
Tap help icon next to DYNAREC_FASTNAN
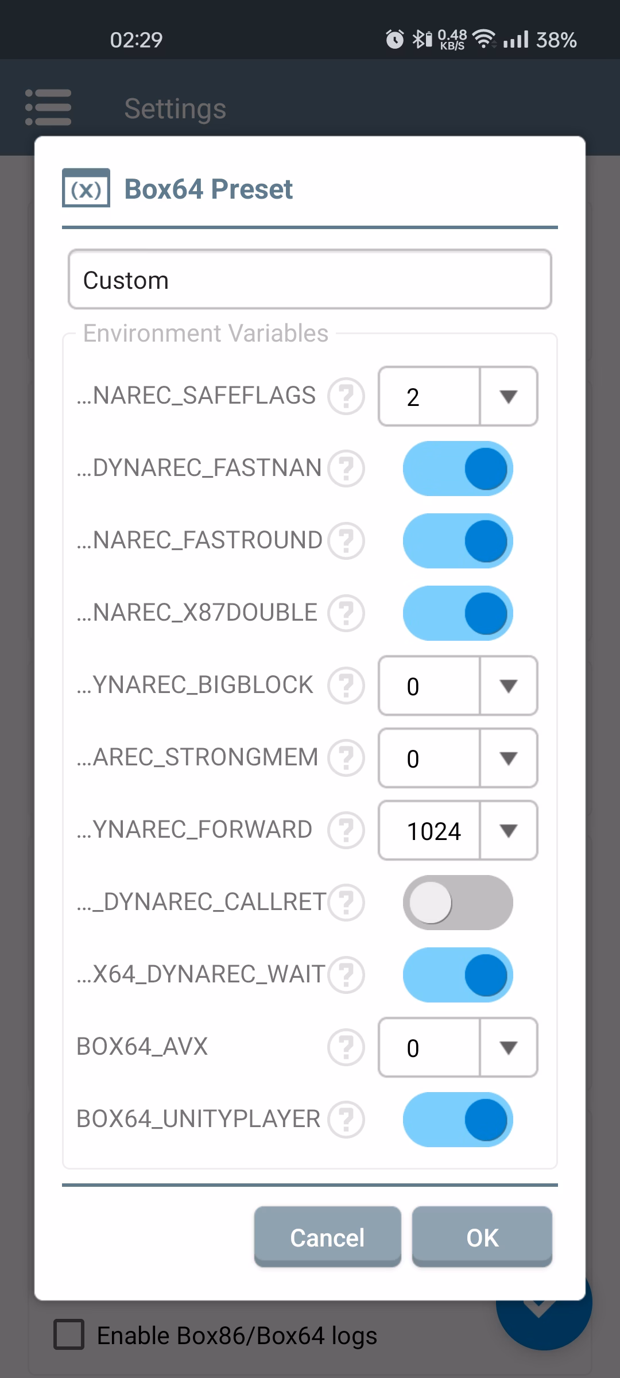click(x=346, y=469)
